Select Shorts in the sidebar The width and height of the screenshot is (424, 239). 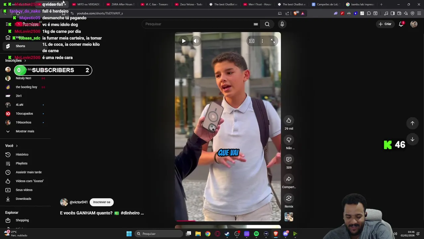[25, 46]
